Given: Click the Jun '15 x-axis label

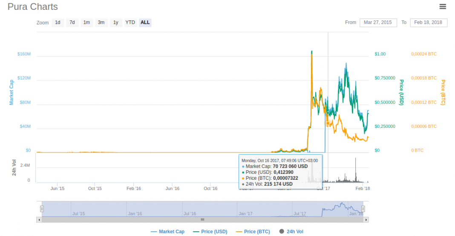Looking at the screenshot, I should (x=58, y=188).
